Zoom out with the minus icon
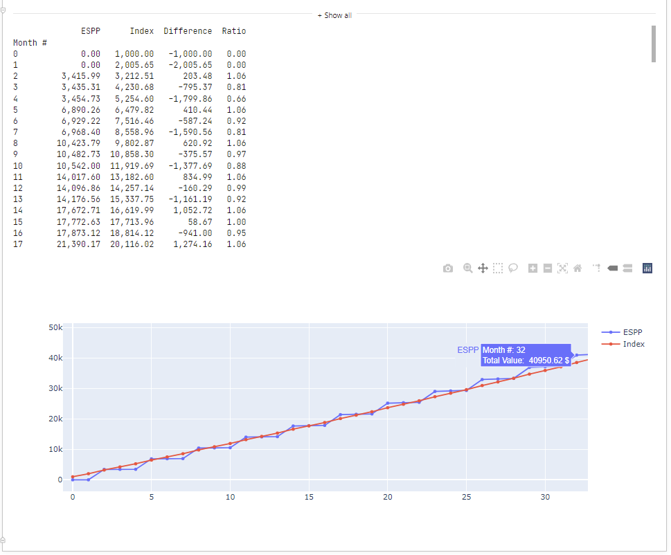The image size is (671, 555). click(x=547, y=268)
